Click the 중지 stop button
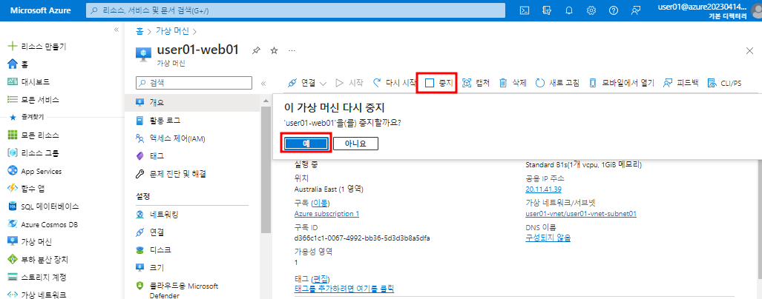 (x=439, y=83)
